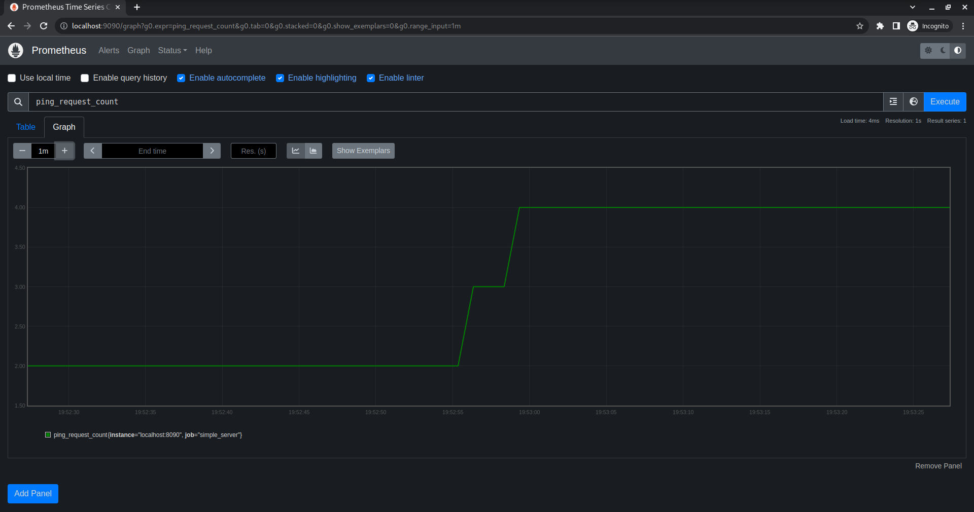Open the browser extensions puzzle icon
The width and height of the screenshot is (974, 512).
coord(880,26)
